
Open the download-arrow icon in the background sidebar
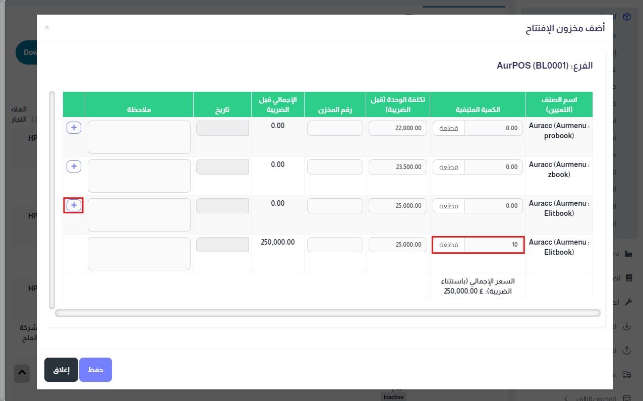coord(627,326)
